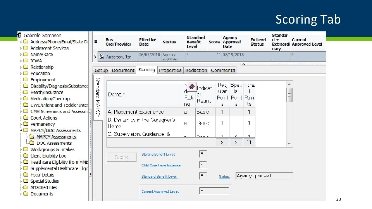The width and height of the screenshot is (372, 209).
Task: Click the scoring grid scroll down arrow
Action: pos(289,143)
